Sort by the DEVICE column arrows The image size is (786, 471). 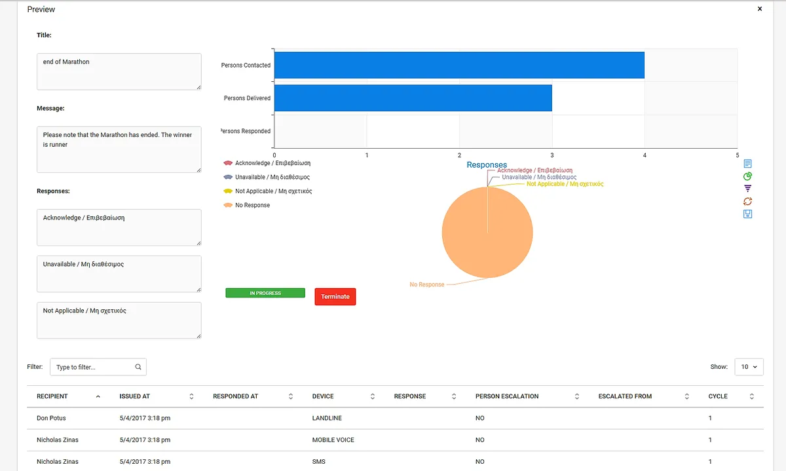[373, 396]
